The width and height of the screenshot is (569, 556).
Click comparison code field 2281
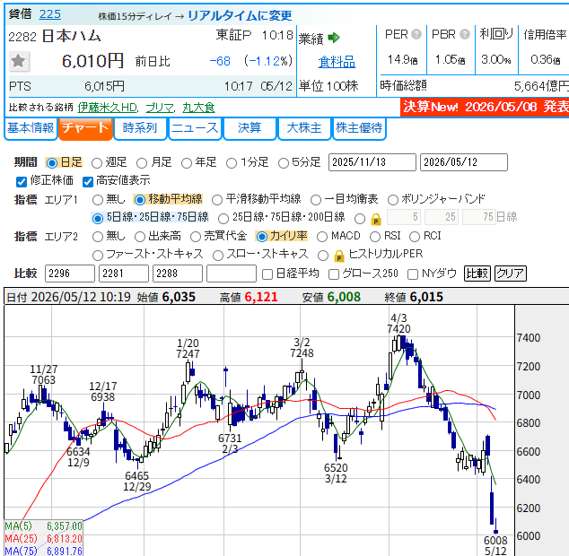click(x=123, y=274)
